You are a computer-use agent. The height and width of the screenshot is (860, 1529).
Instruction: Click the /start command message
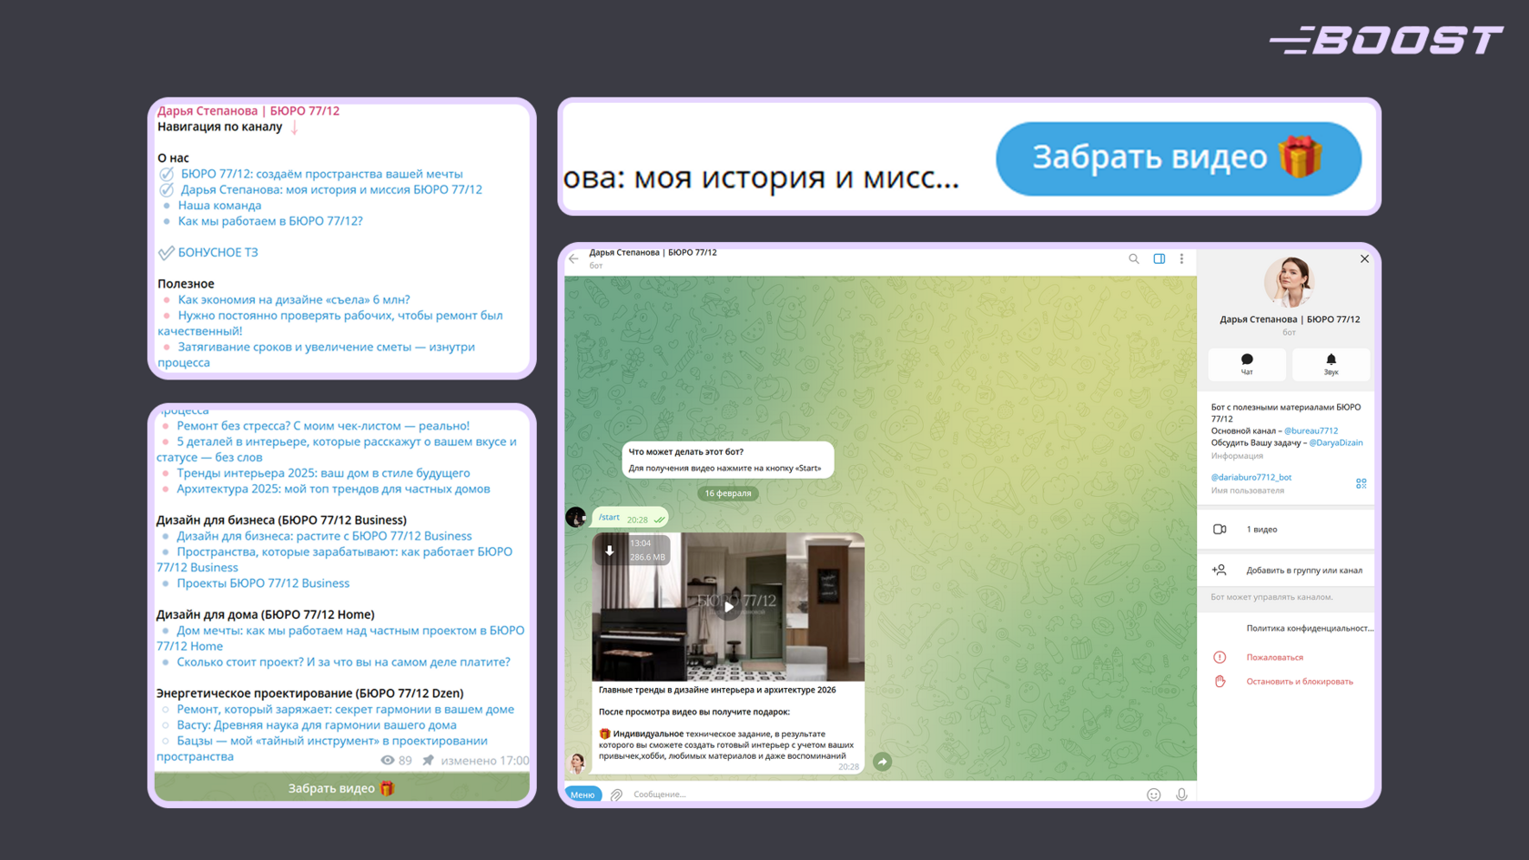[609, 518]
